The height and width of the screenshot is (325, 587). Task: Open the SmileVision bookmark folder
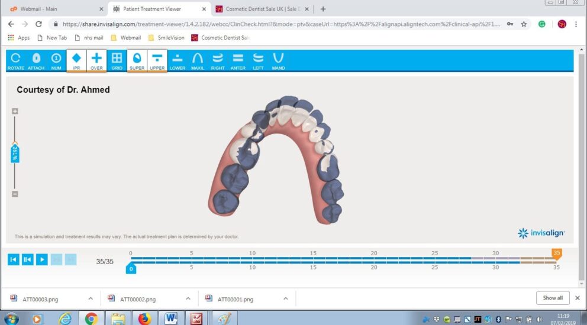point(167,38)
